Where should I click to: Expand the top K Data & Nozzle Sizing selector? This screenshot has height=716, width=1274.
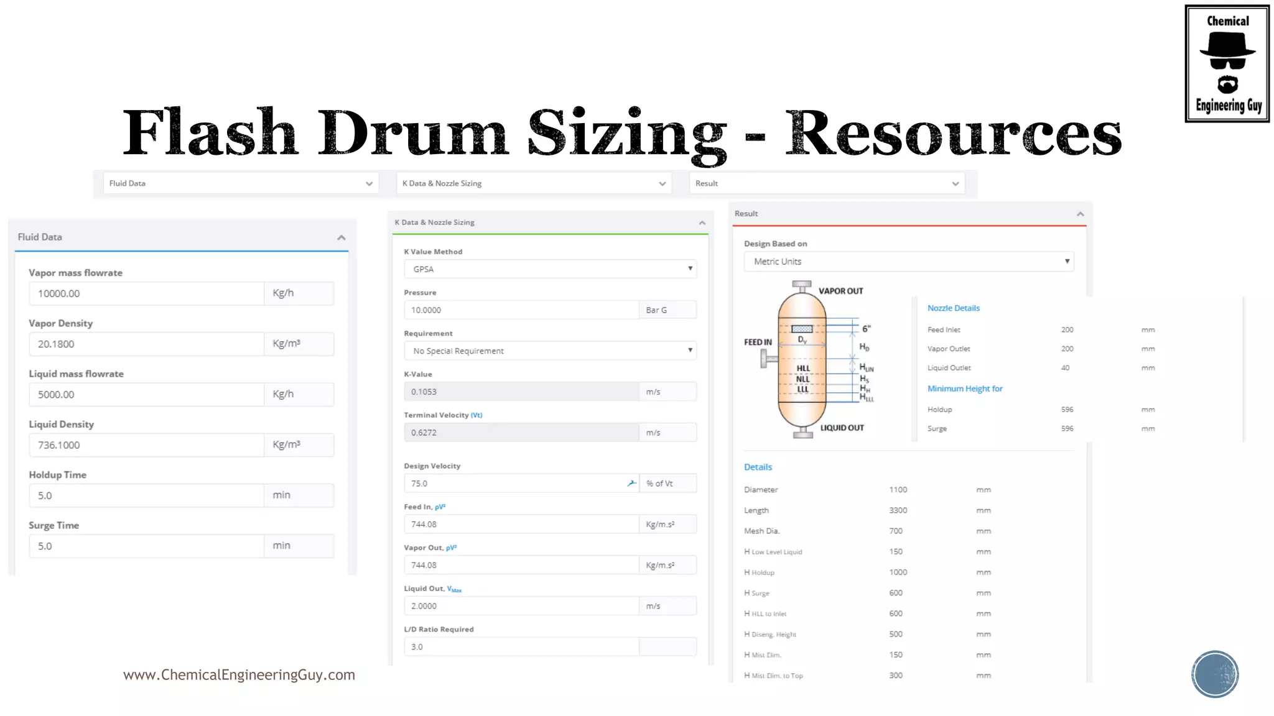tap(534, 183)
